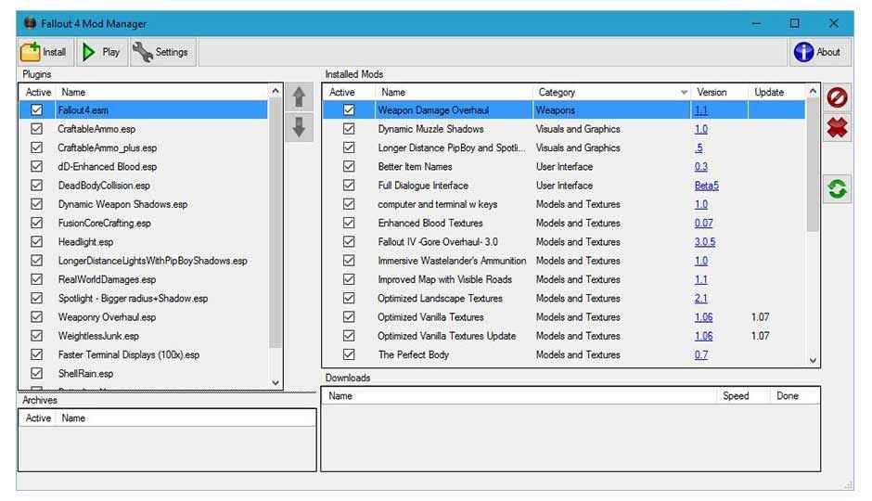Select the dD-Enhanced Blood.esp plugin

(144, 166)
